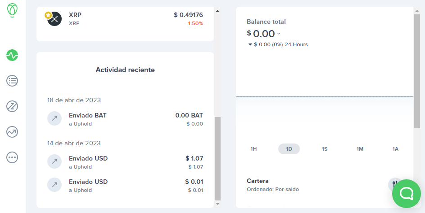Open the Enviado BAT transaction
Screen dimensions: 425x213
pyautogui.click(x=125, y=119)
